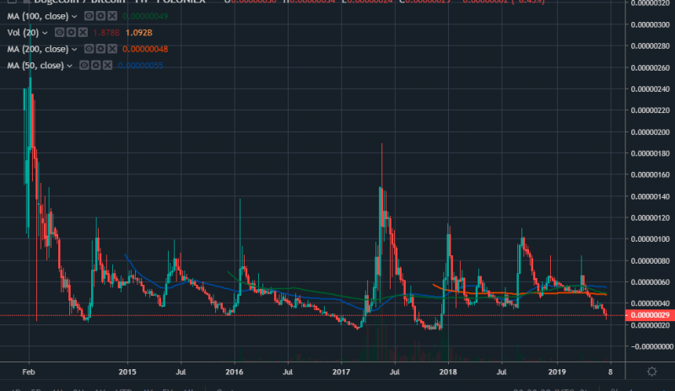Expand the MA (50, close) dropdown arrow
The image size is (675, 391).
pos(69,66)
